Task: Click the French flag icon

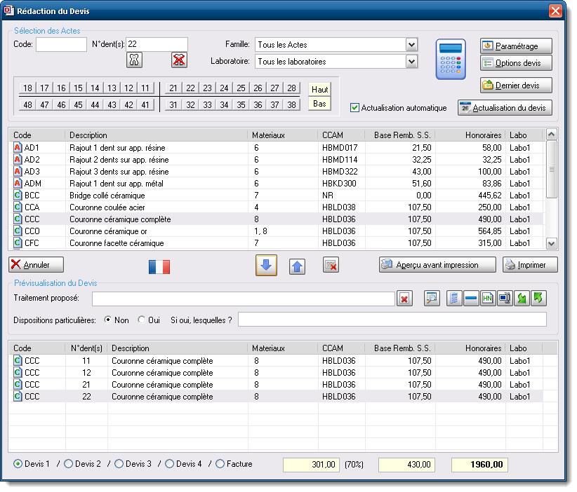Action: (x=159, y=266)
